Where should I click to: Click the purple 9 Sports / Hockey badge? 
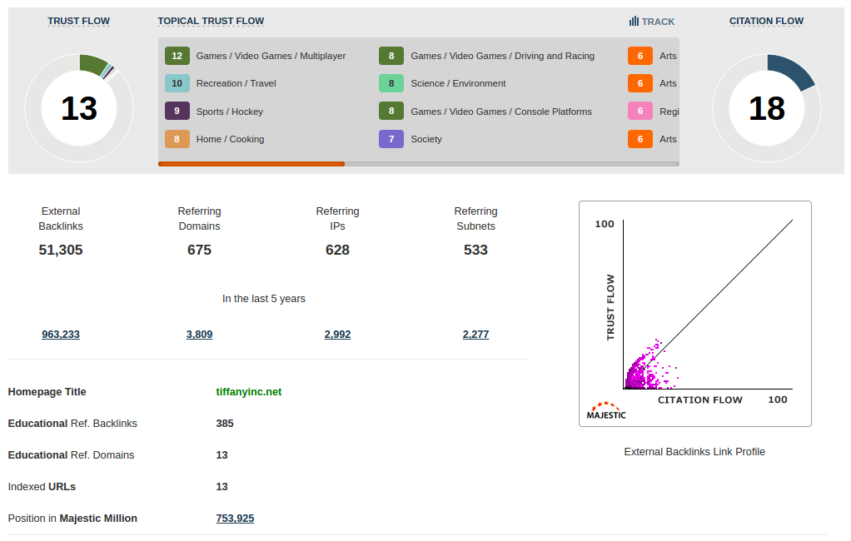[x=177, y=112]
